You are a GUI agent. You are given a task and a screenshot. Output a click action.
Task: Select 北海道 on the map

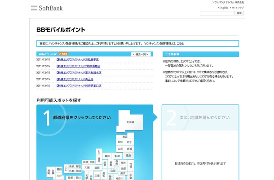click(130, 122)
